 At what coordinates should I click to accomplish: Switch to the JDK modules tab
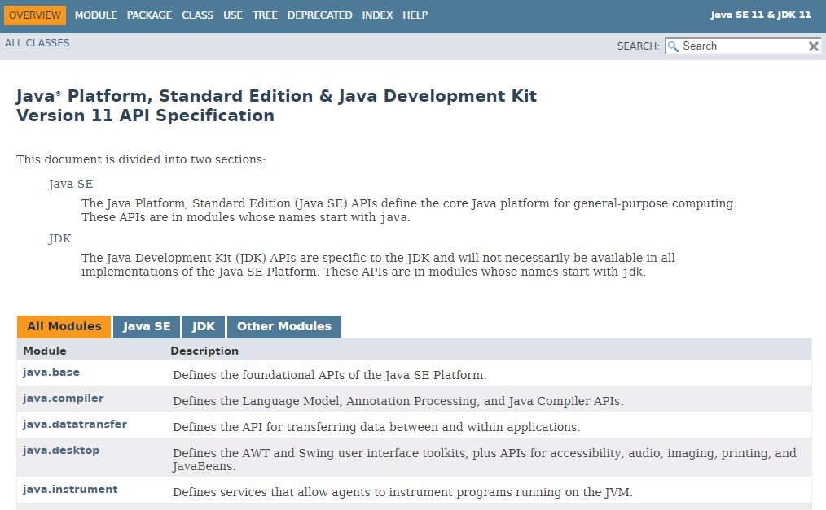coord(204,326)
